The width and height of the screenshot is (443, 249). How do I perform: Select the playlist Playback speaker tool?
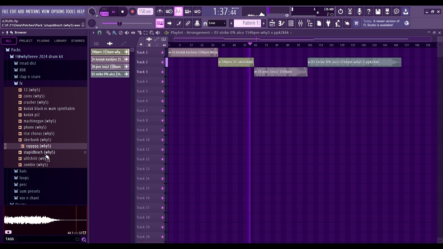point(158,33)
